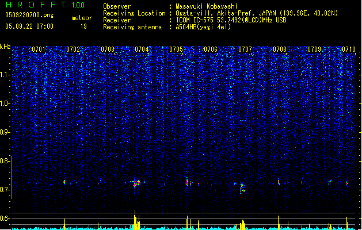The height and width of the screenshot is (230, 362).
Task: Click the 0704 time marker
Action: click(142, 49)
